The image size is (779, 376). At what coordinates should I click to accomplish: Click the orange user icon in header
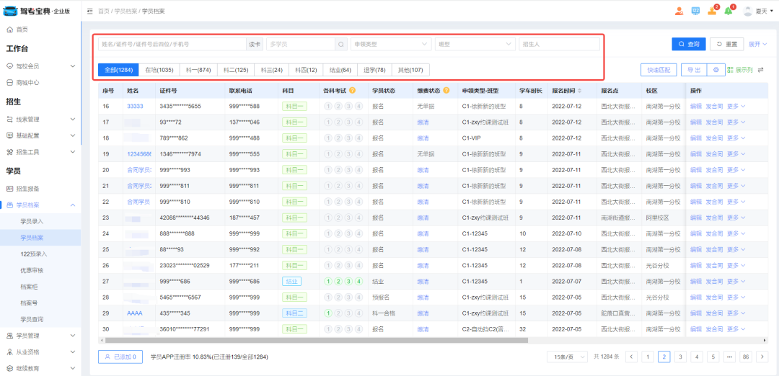pos(679,11)
